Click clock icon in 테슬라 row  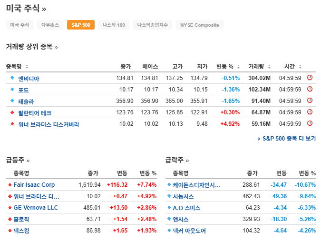[x=310, y=101]
